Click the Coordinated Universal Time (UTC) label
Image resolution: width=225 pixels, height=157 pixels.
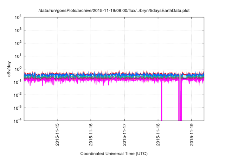tap(114, 154)
